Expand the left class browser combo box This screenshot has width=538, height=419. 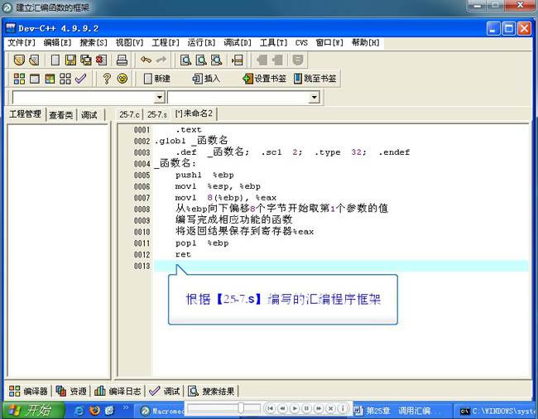[x=159, y=98]
